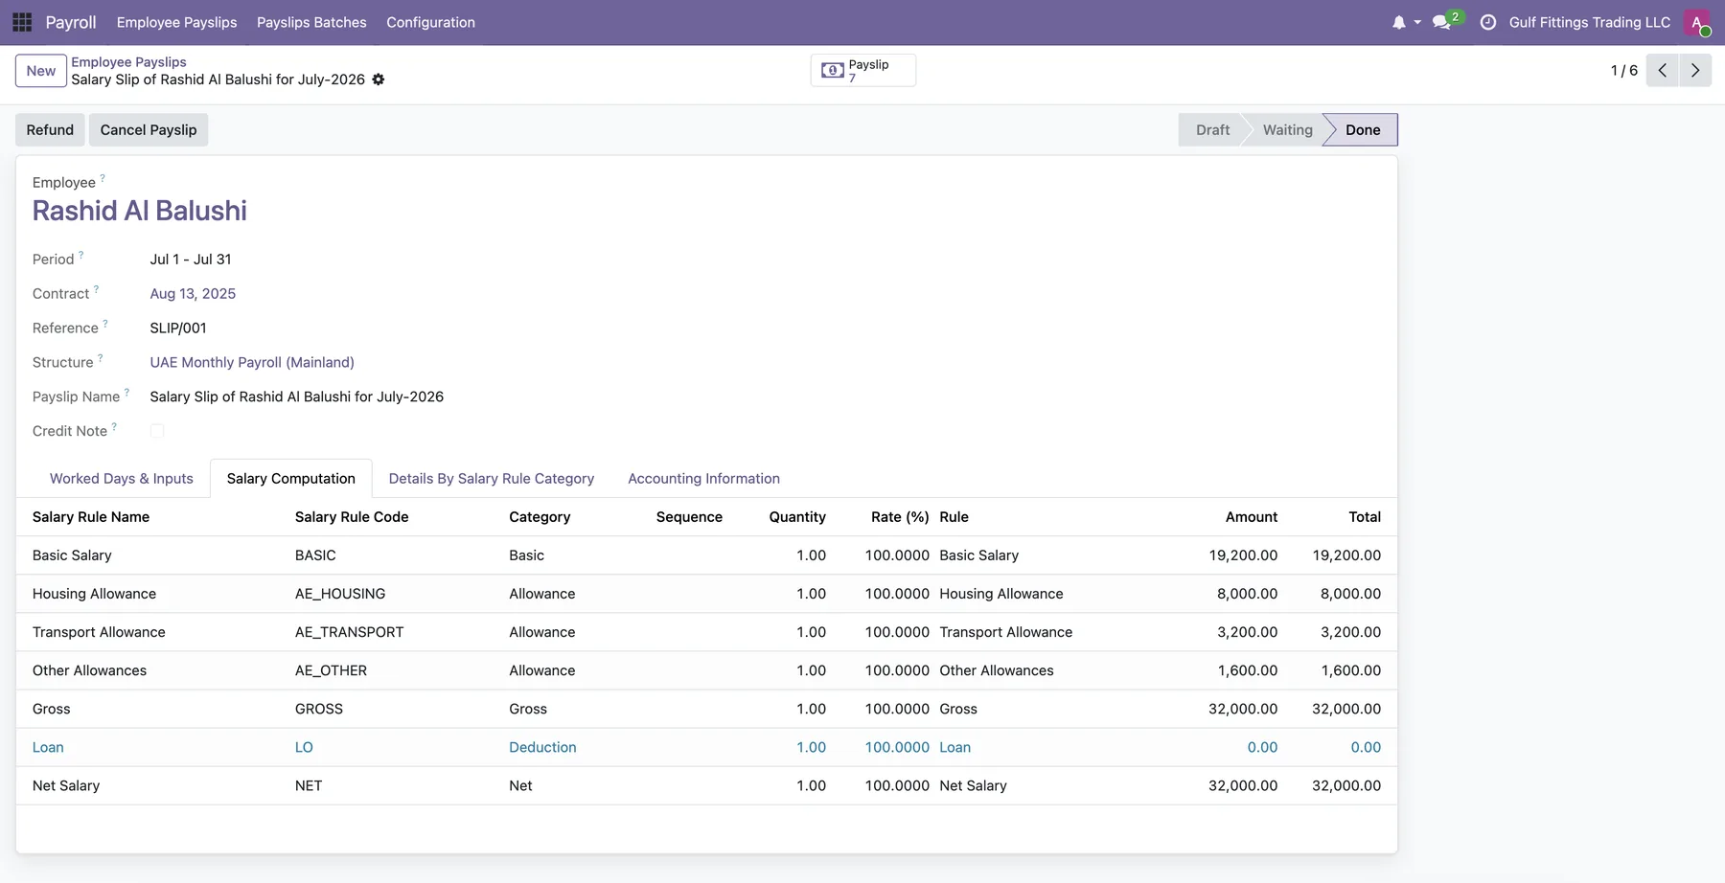Sort by Category column header
This screenshot has width=1725, height=883.
click(x=540, y=517)
